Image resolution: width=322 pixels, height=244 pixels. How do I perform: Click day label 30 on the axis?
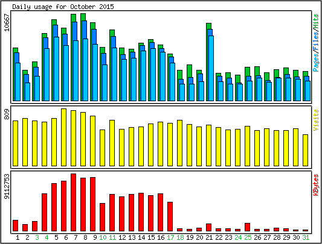pyautogui.click(x=296, y=237)
